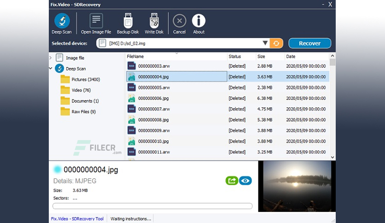Viewport: 385px width, 223px height.
Task: Expand the Image file tree node
Action: pyautogui.click(x=51, y=58)
